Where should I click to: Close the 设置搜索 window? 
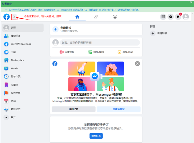[x=191, y=2]
